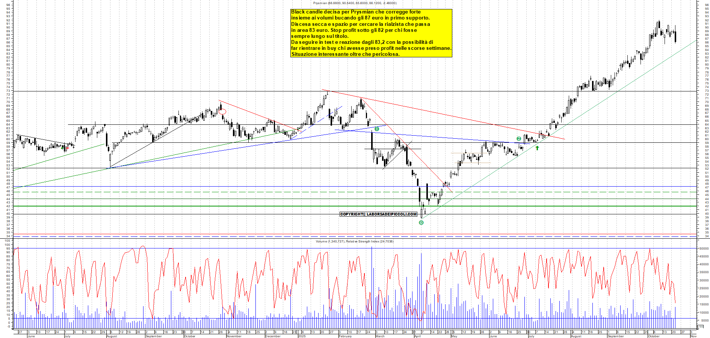710x338 pixels.
Task: Click the February month label on timeline
Action: coord(345,336)
